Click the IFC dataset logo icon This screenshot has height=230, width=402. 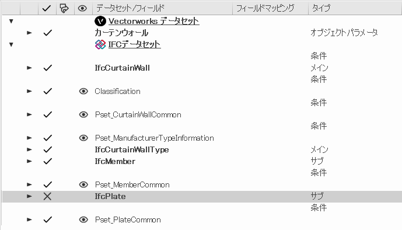(100, 44)
